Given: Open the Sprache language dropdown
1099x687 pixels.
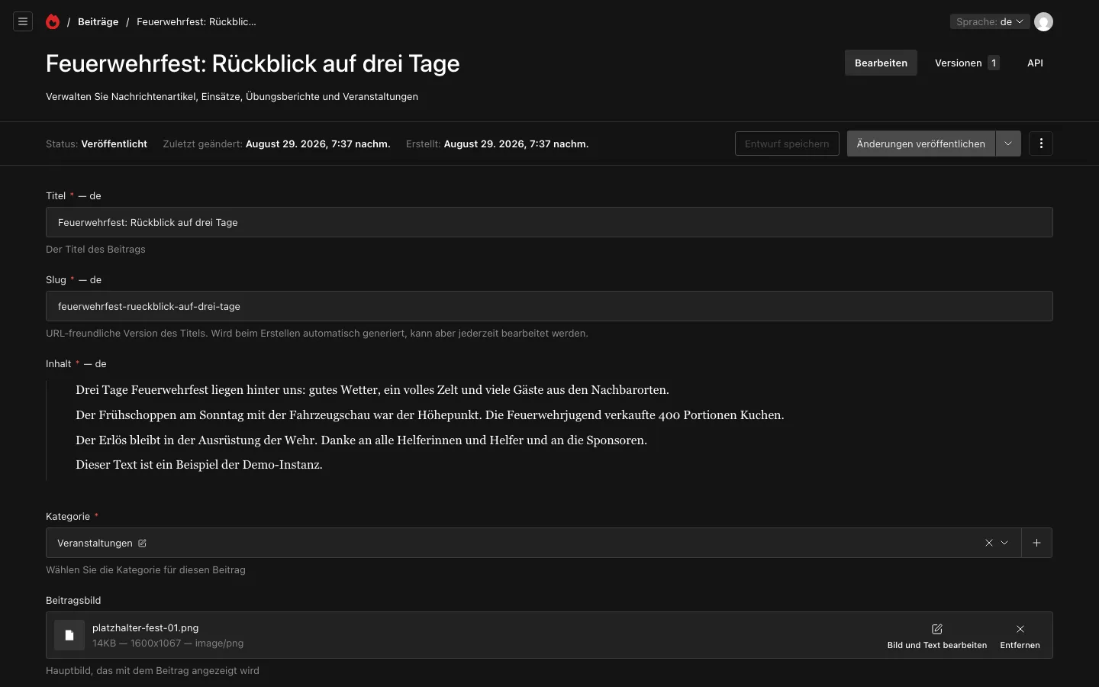Looking at the screenshot, I should click(990, 21).
